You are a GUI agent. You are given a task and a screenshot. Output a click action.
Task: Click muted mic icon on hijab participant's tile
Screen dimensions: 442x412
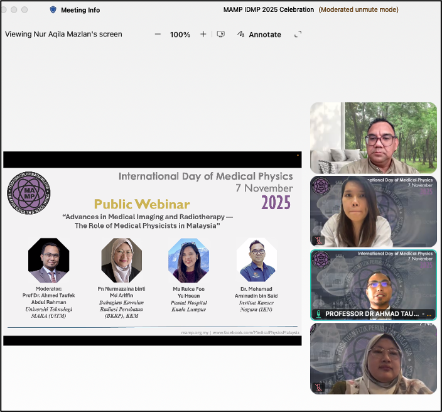[x=319, y=388]
